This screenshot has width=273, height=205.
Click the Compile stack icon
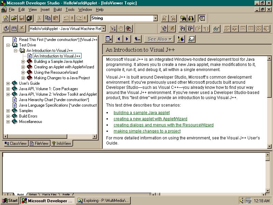pos(6,28)
